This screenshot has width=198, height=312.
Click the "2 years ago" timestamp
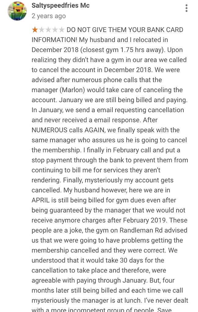point(49,16)
